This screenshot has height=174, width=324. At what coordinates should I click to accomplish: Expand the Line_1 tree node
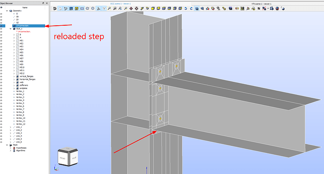click(x=10, y=127)
